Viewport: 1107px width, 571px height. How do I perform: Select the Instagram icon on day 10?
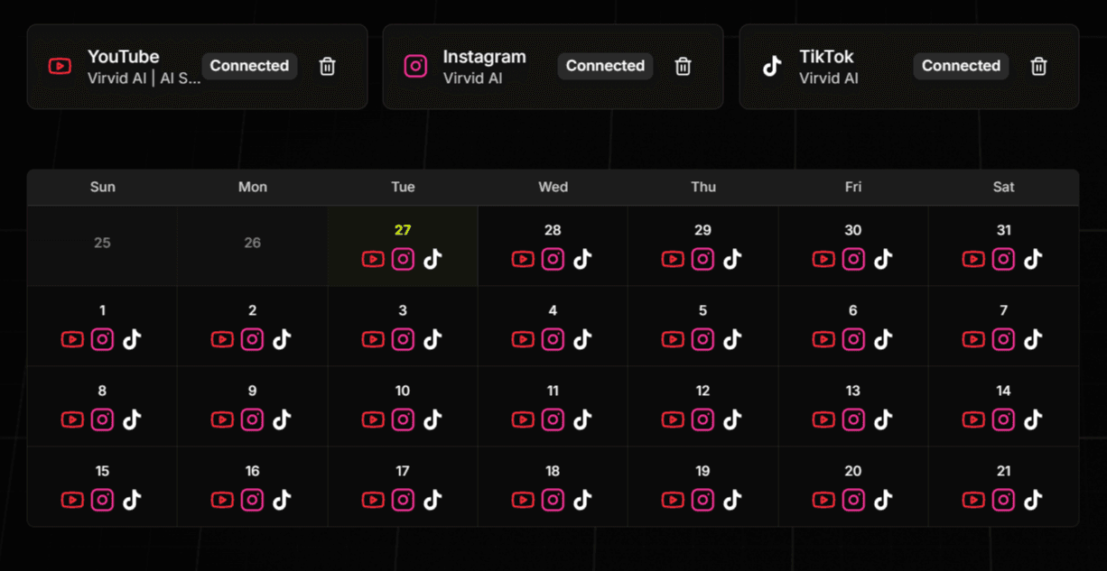pos(403,420)
